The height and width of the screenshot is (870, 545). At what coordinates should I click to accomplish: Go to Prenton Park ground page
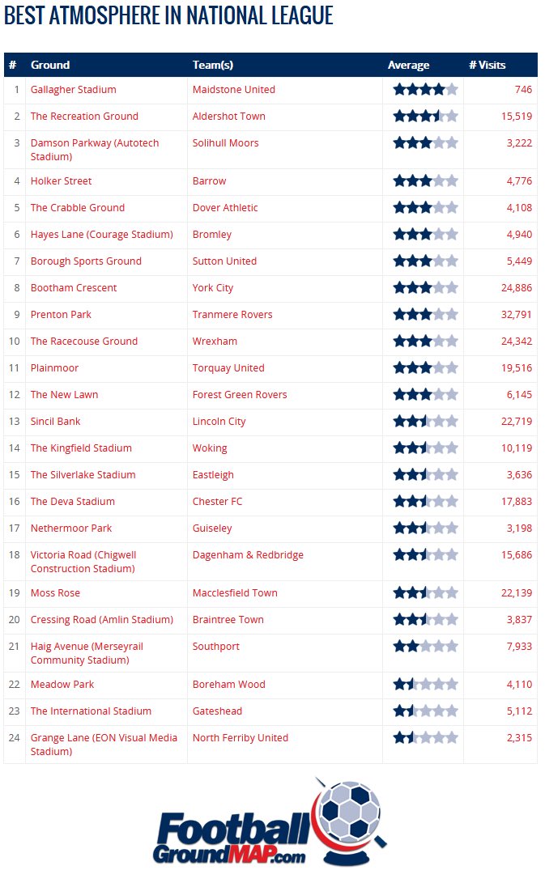click(x=61, y=315)
